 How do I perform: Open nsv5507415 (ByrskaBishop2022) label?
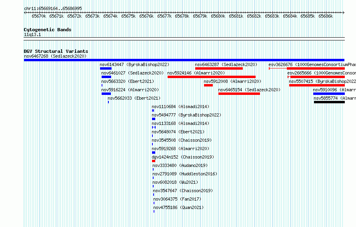322,81
